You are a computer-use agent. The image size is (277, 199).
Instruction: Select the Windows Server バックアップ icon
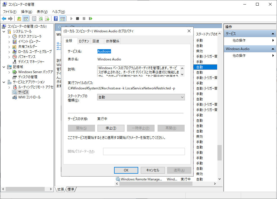15,72
